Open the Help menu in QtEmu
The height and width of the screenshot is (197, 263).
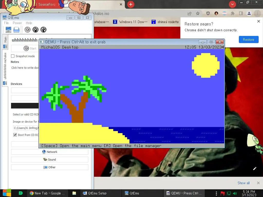pyautogui.click(x=29, y=23)
